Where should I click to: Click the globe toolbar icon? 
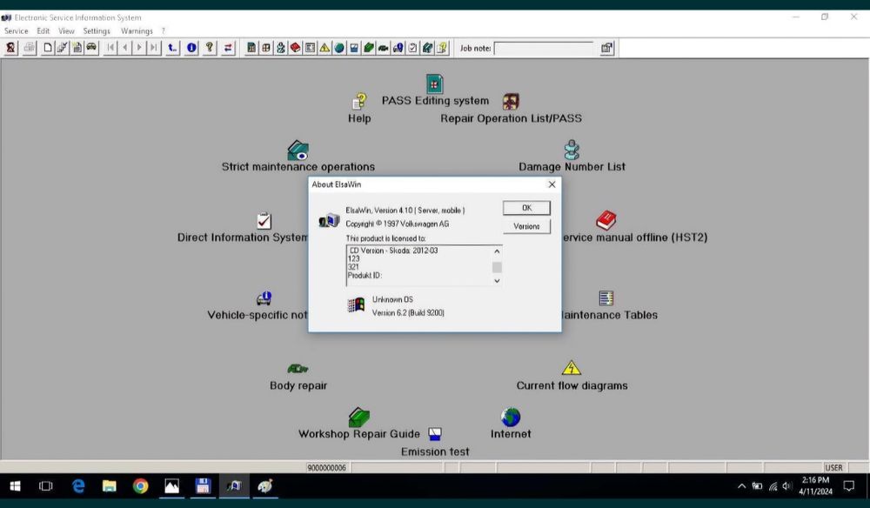339,48
